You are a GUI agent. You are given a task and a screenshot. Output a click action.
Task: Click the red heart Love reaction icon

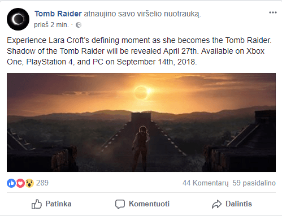pos(20,183)
